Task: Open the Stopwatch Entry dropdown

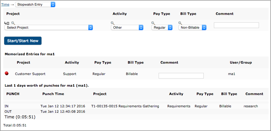Action: coord(35,4)
